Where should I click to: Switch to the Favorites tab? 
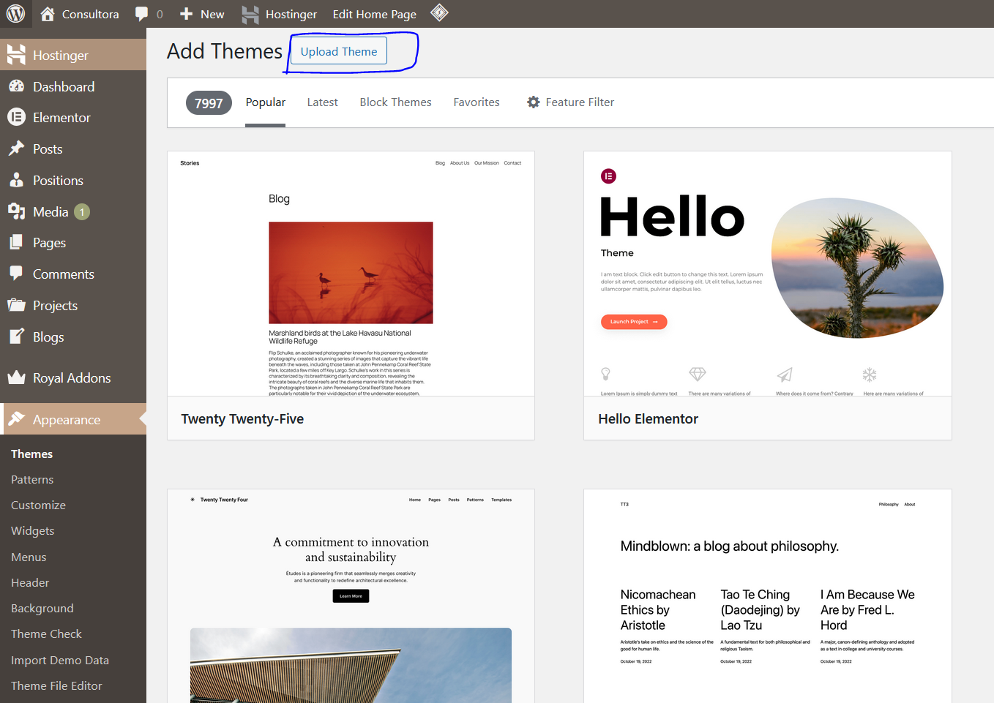(476, 102)
